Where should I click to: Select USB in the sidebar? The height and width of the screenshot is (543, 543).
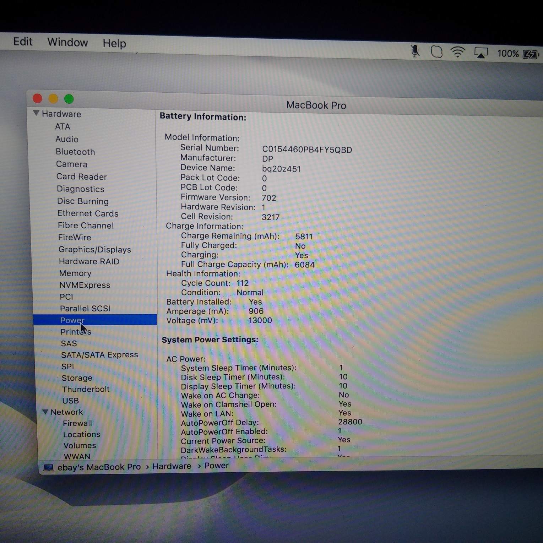pos(70,401)
